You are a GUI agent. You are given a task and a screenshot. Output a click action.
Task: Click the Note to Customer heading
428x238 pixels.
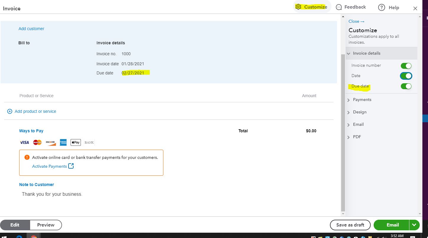[x=37, y=185]
